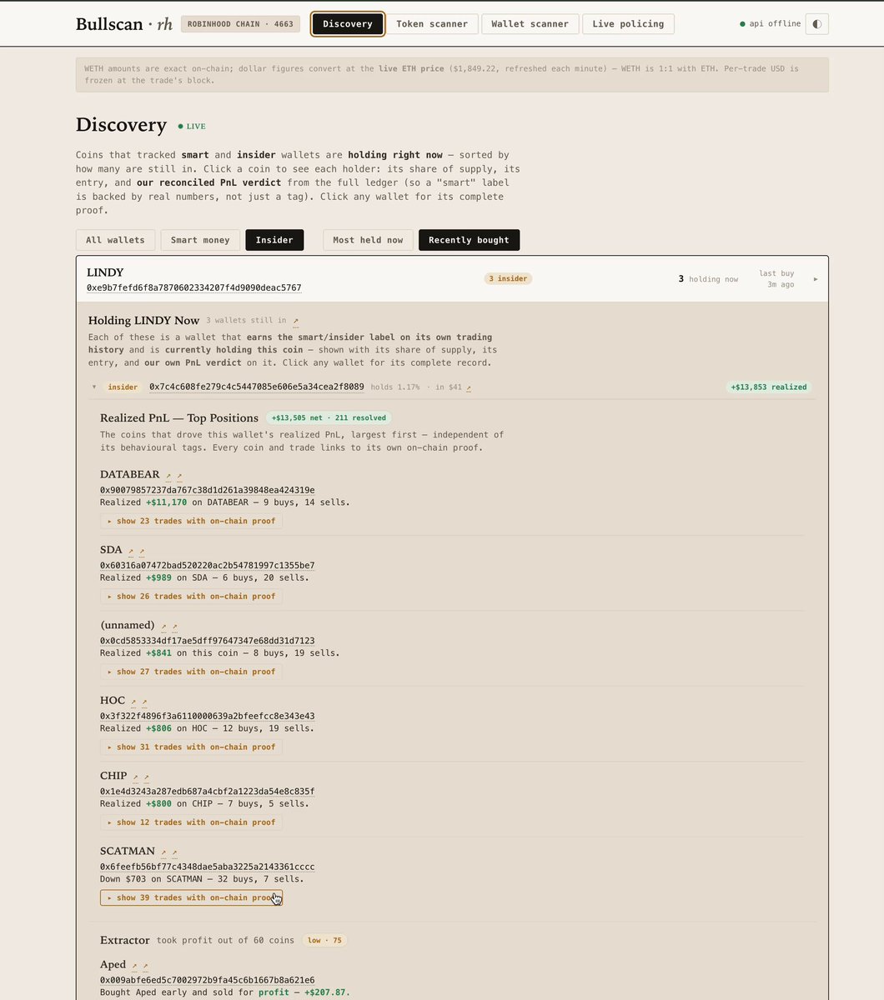Click the first arrow icon next to SCATMAN
The image size is (884, 1000).
(163, 852)
